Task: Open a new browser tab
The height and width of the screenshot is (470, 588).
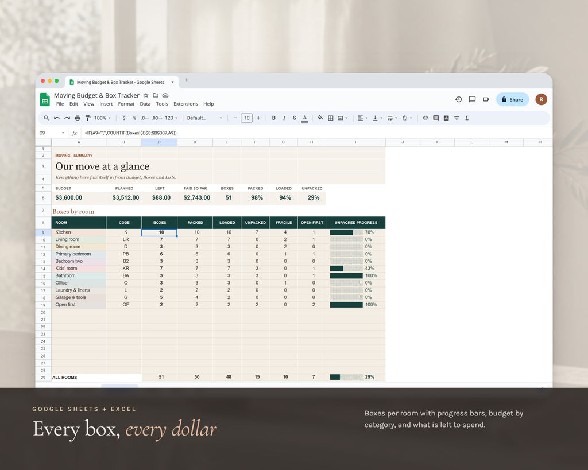Action: click(187, 80)
